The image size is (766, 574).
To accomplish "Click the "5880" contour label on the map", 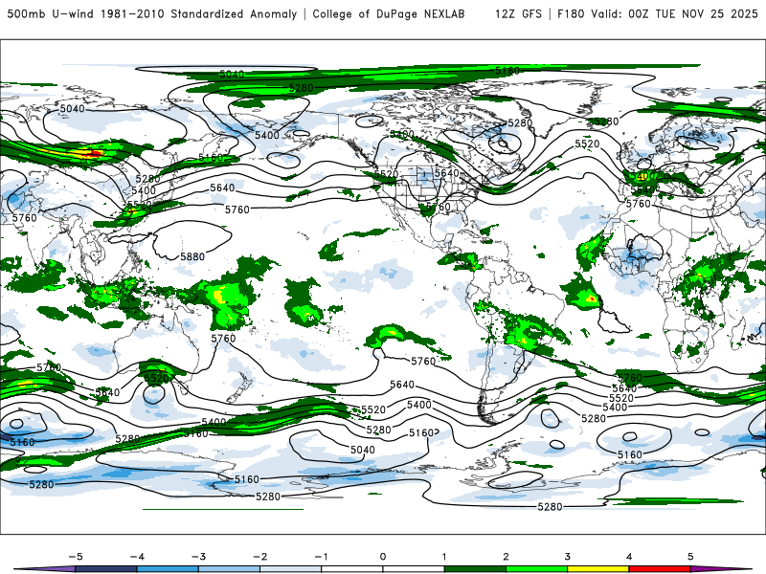I will click(192, 256).
